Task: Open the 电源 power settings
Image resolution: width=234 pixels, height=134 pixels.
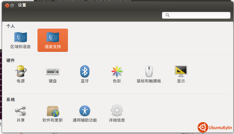Action: [x=21, y=74]
